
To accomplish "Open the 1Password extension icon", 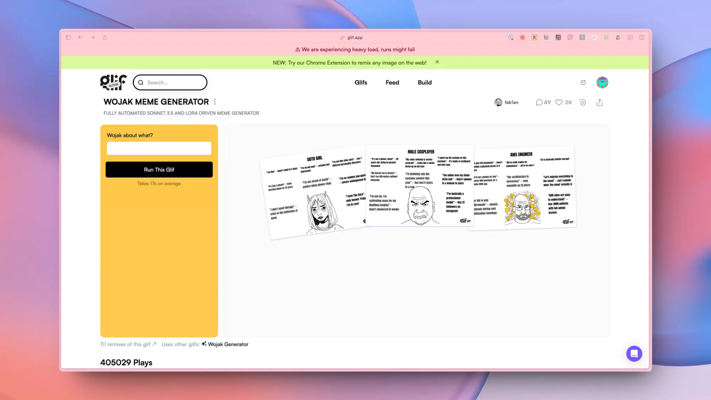I will [510, 37].
